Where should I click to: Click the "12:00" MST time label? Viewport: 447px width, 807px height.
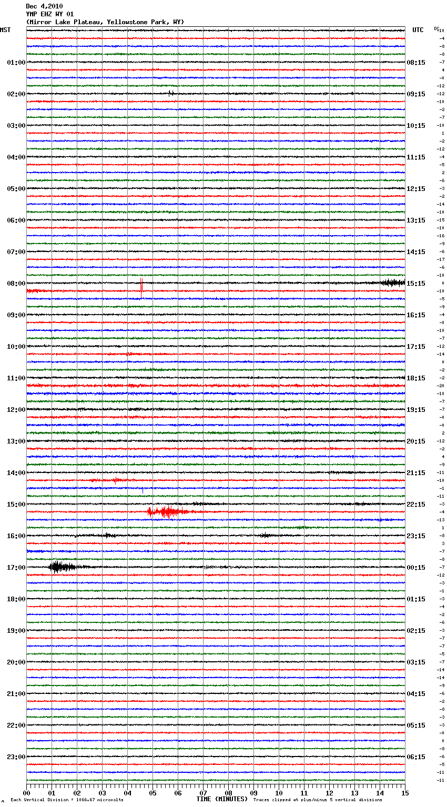[x=16, y=410]
